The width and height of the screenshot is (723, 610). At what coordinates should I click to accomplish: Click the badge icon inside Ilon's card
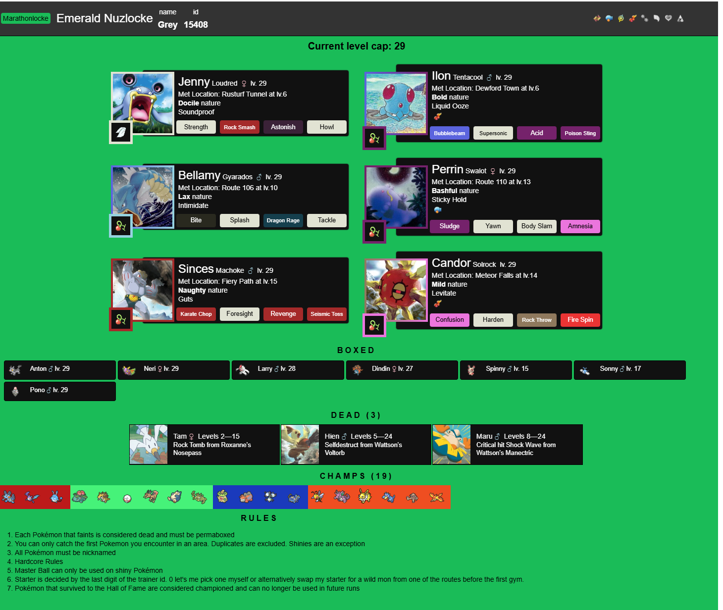coord(437,116)
